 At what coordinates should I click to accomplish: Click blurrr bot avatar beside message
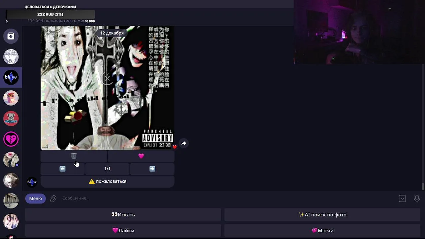click(32, 182)
